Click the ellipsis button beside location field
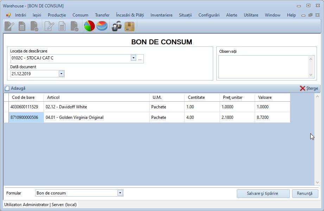 coord(140,58)
